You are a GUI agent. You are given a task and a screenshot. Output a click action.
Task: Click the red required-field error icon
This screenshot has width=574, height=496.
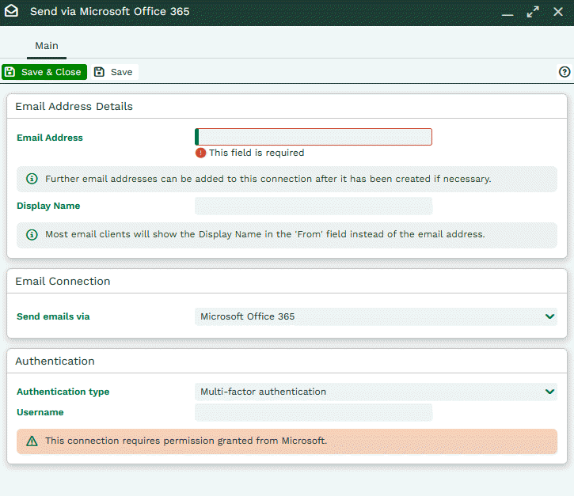[x=200, y=153]
